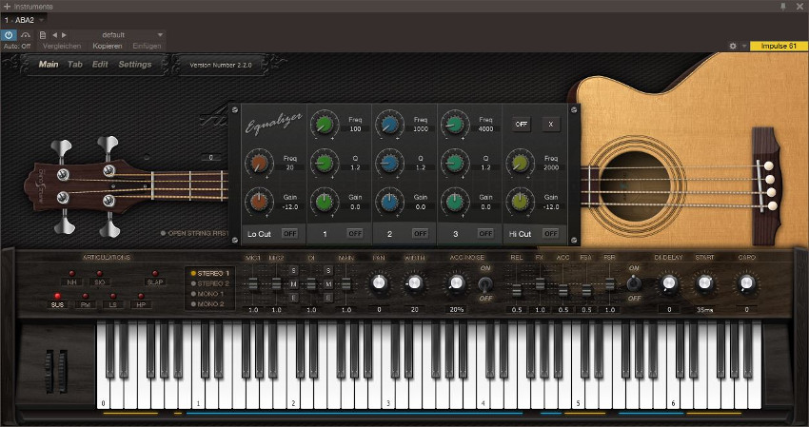Screen dimensions: 809x427
Task: Click the plus icon beside Instrumente
Action: click(x=7, y=7)
